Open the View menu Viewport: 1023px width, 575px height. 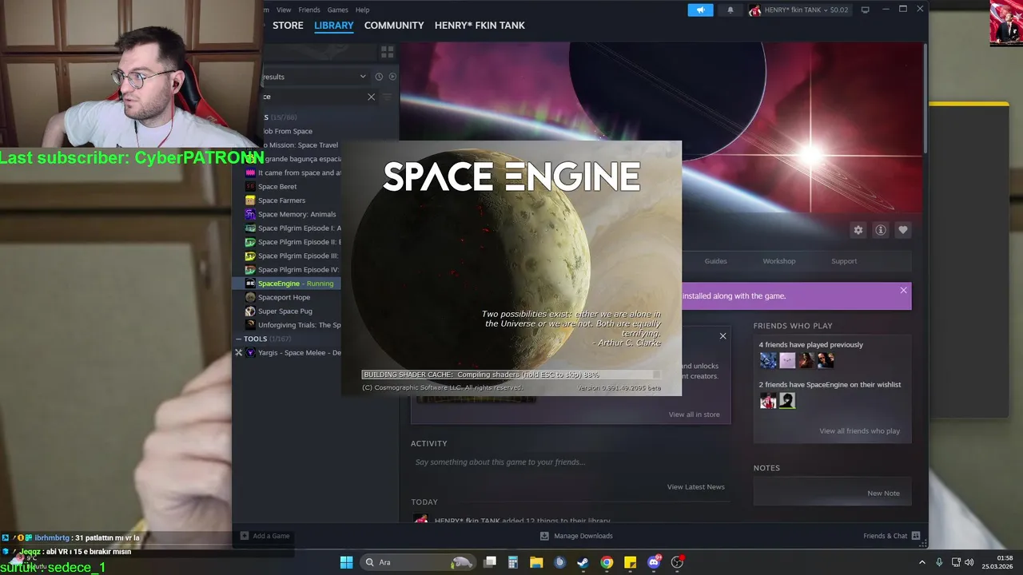pos(284,10)
